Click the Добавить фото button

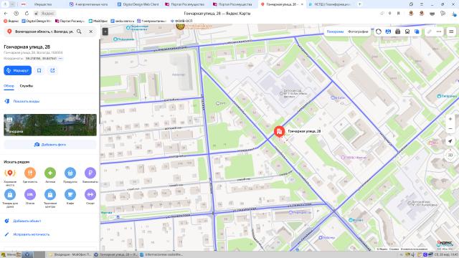pyautogui.click(x=50, y=145)
